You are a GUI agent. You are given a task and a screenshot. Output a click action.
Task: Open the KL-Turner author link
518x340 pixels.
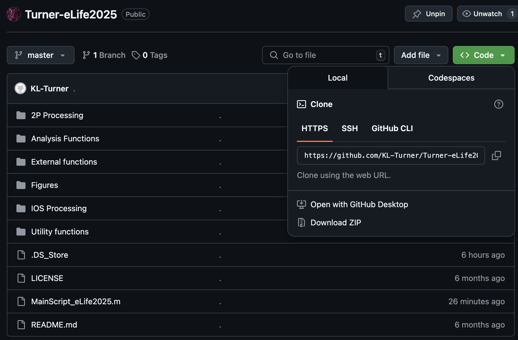click(50, 89)
